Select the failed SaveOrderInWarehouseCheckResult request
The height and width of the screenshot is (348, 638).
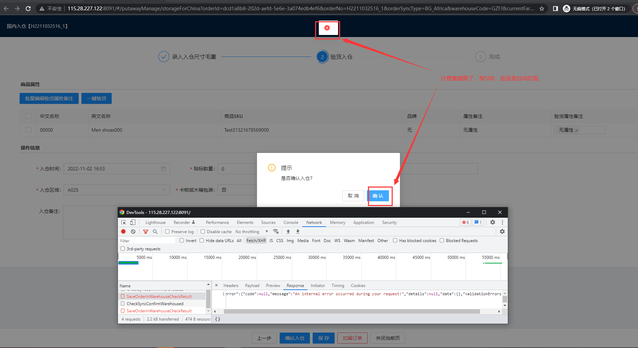(159, 296)
